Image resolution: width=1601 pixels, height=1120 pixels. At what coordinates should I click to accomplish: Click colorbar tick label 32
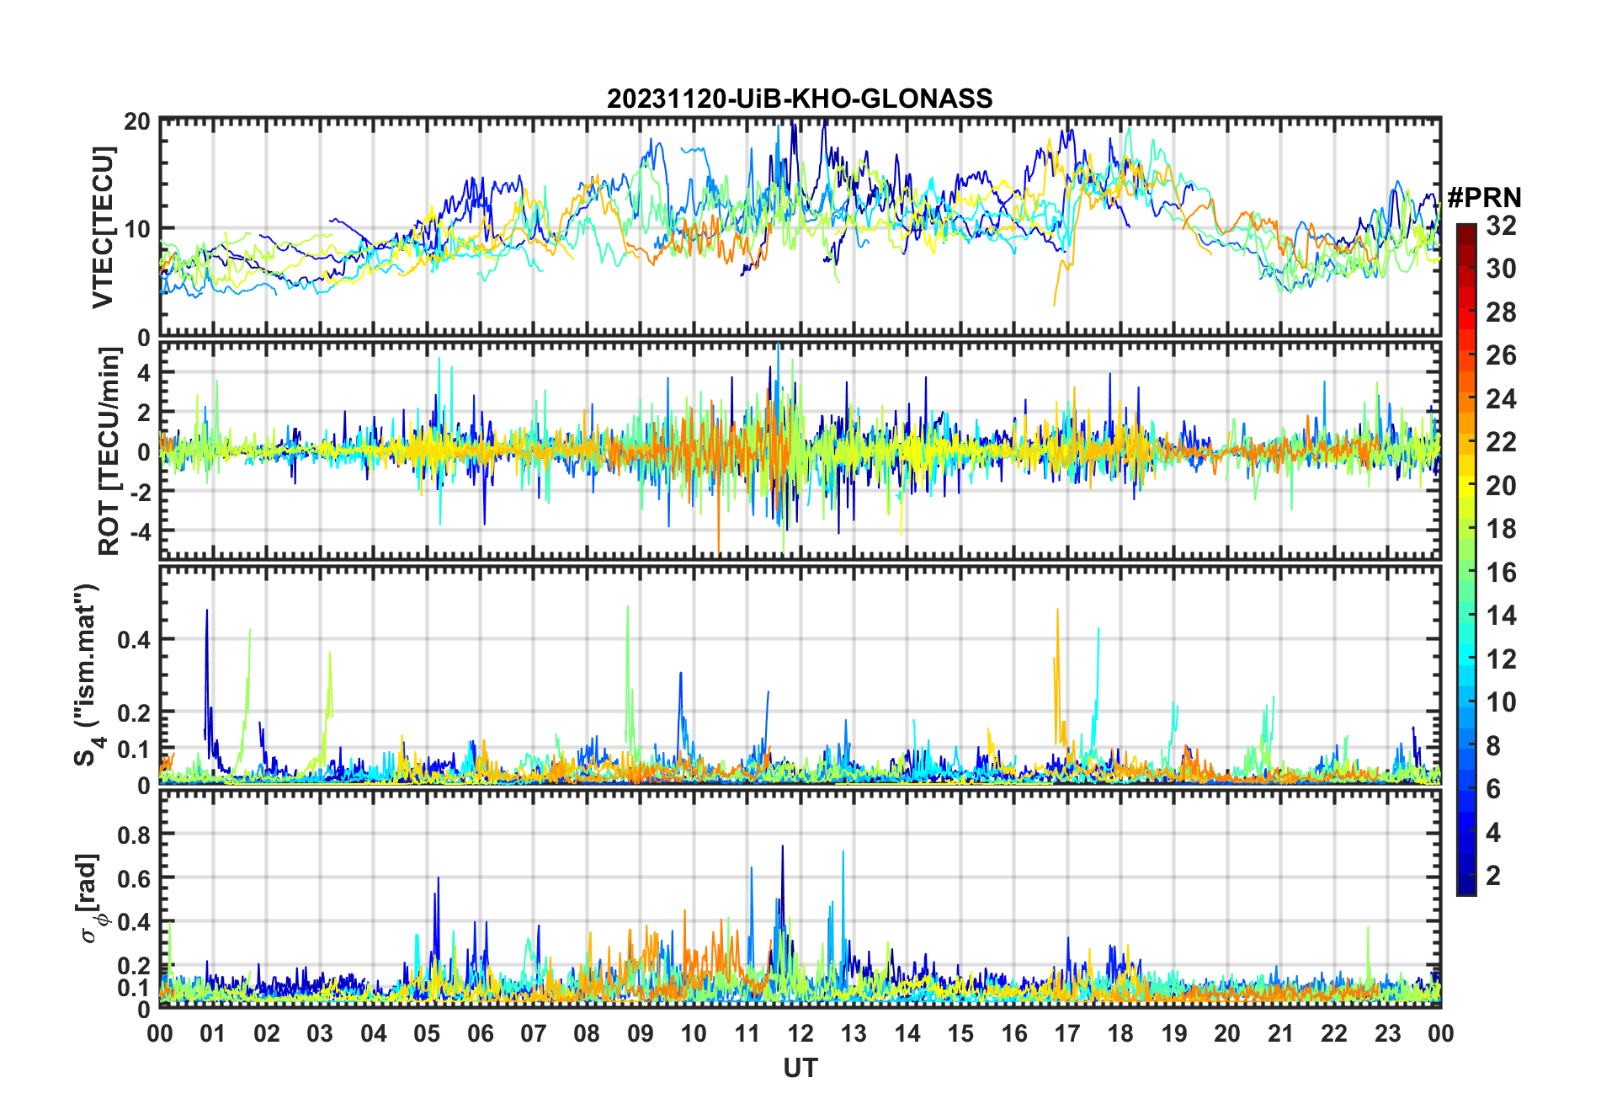pos(1501,226)
